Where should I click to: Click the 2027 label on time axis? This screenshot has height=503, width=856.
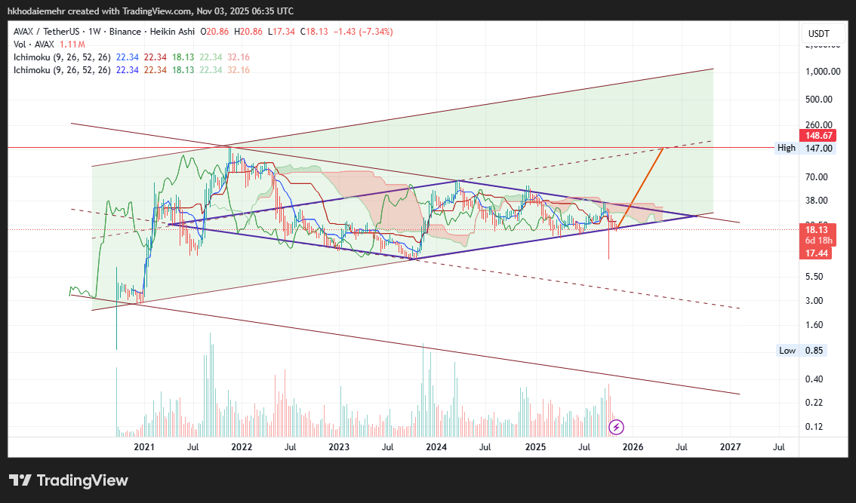(730, 447)
